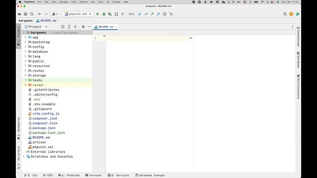Open Search Everywhere magnifier icon
The image size is (317, 178).
285,14
